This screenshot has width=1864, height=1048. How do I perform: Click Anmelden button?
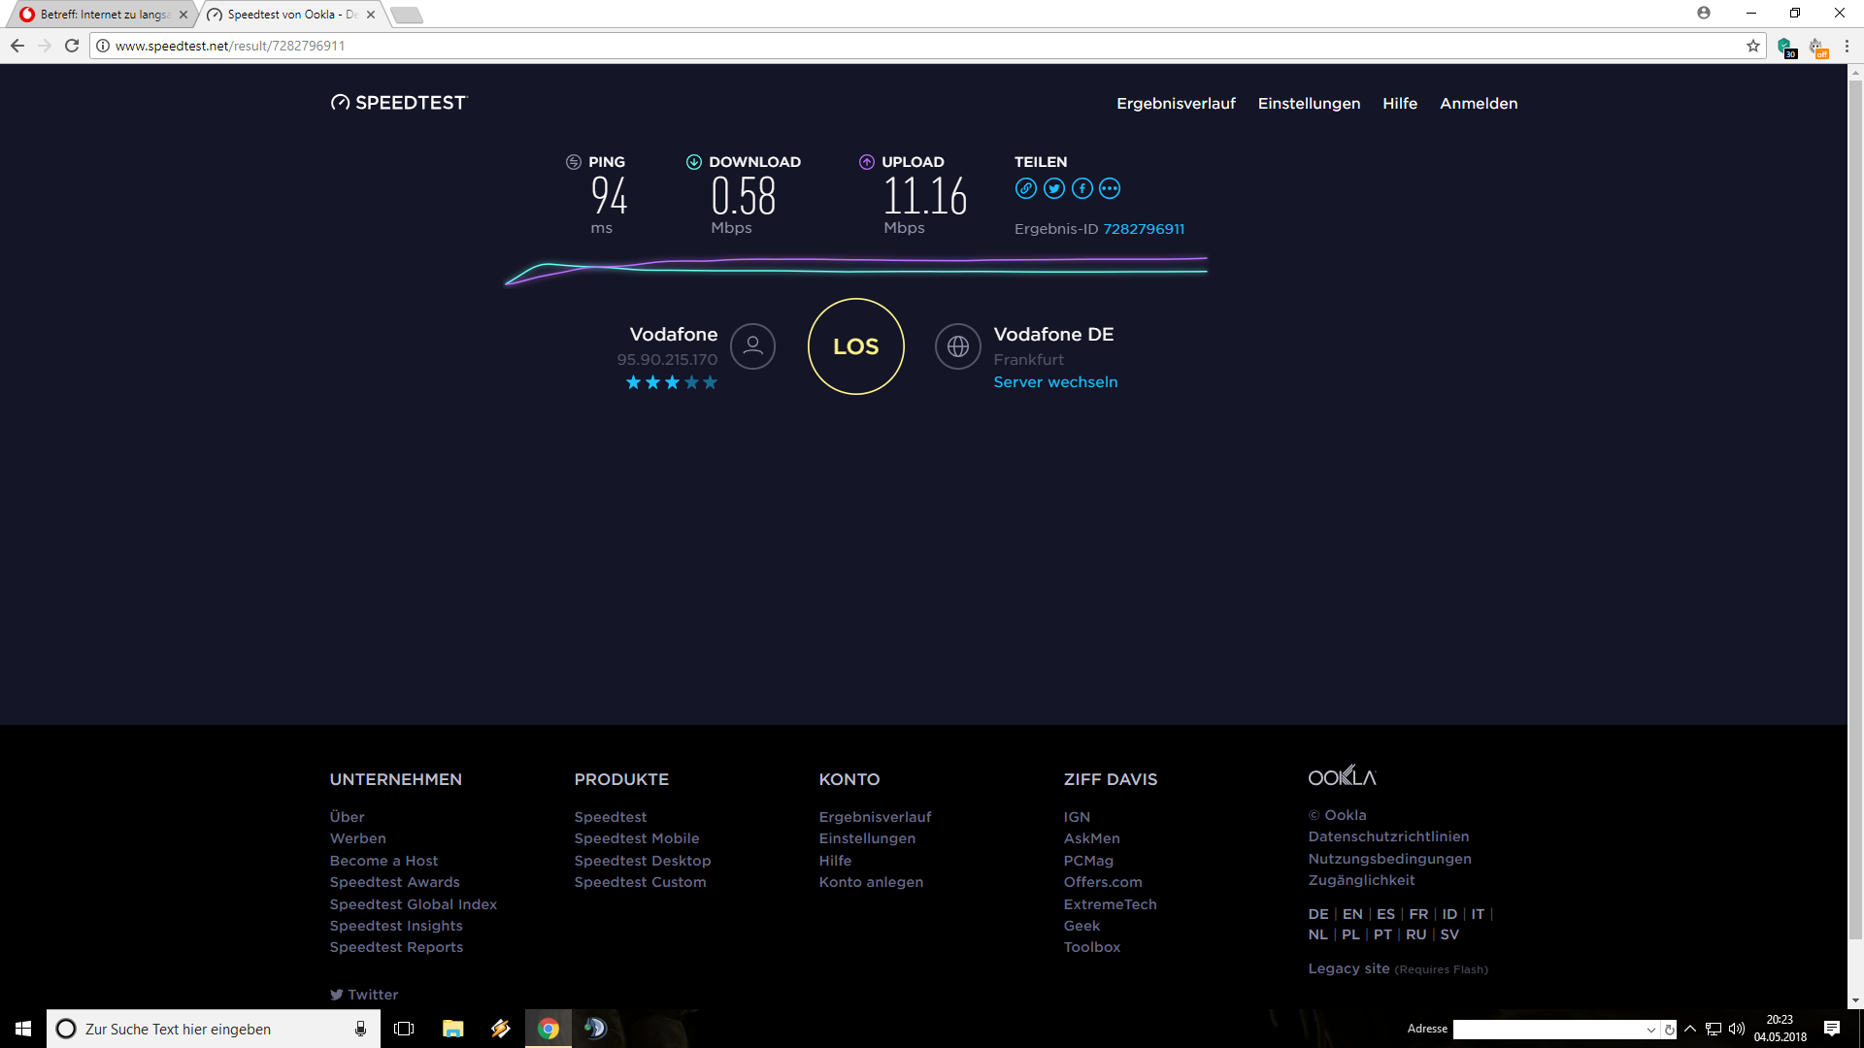pyautogui.click(x=1478, y=102)
